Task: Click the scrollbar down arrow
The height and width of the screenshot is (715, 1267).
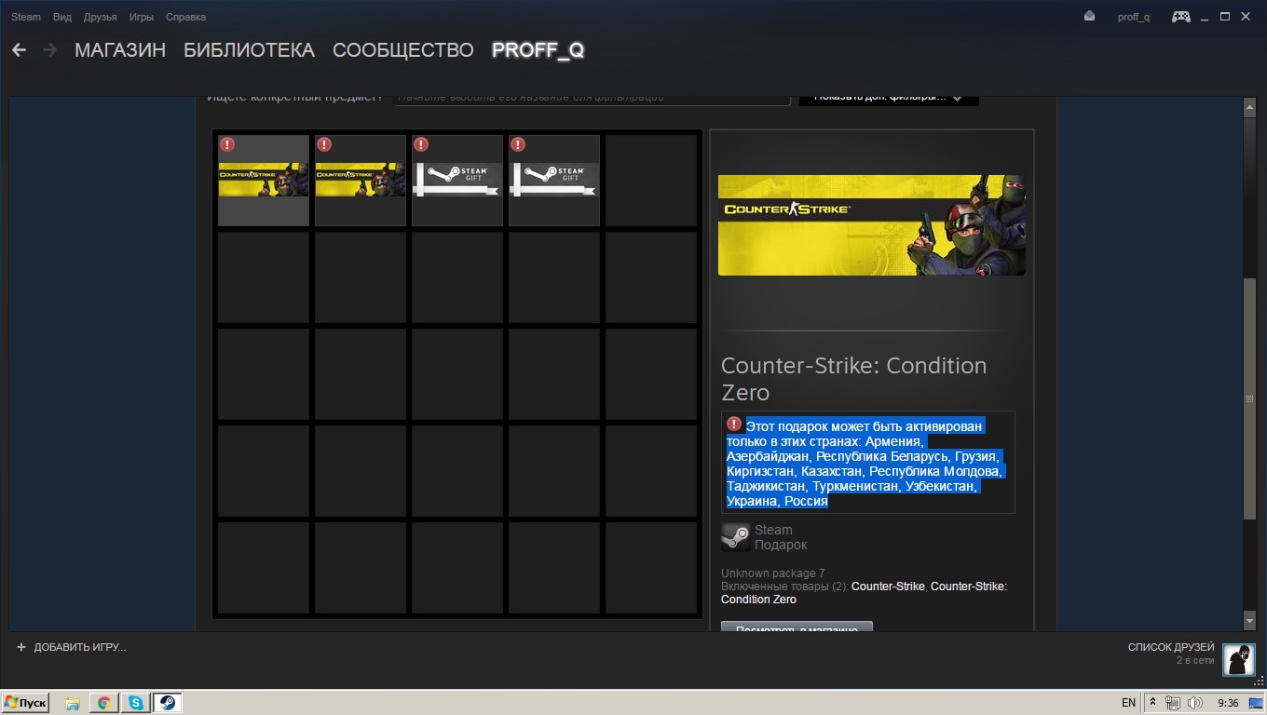Action: point(1250,621)
